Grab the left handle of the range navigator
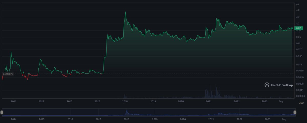This screenshot has width=307, height=123. 2,113
